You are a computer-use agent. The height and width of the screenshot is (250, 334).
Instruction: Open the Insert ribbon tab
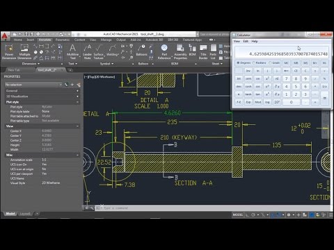coord(31,40)
